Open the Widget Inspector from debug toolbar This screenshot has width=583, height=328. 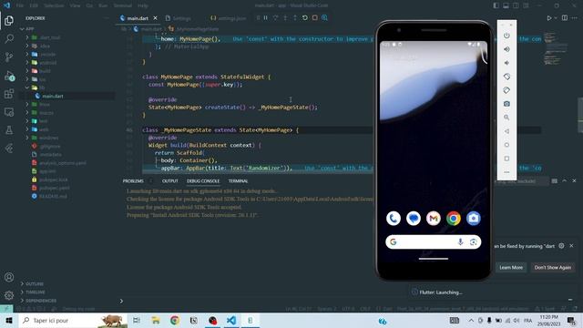coord(324,18)
